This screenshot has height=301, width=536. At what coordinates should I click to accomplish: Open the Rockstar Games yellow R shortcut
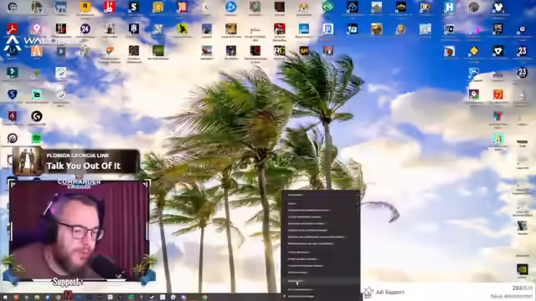(85, 7)
